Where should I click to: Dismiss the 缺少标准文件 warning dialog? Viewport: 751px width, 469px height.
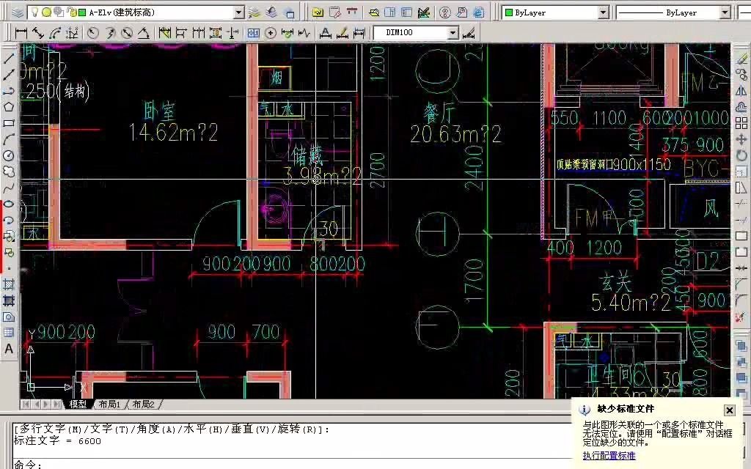730,410
